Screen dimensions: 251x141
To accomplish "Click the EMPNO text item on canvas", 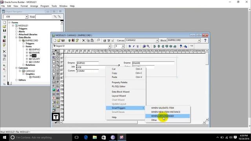I will pyautogui.click(x=87, y=63).
